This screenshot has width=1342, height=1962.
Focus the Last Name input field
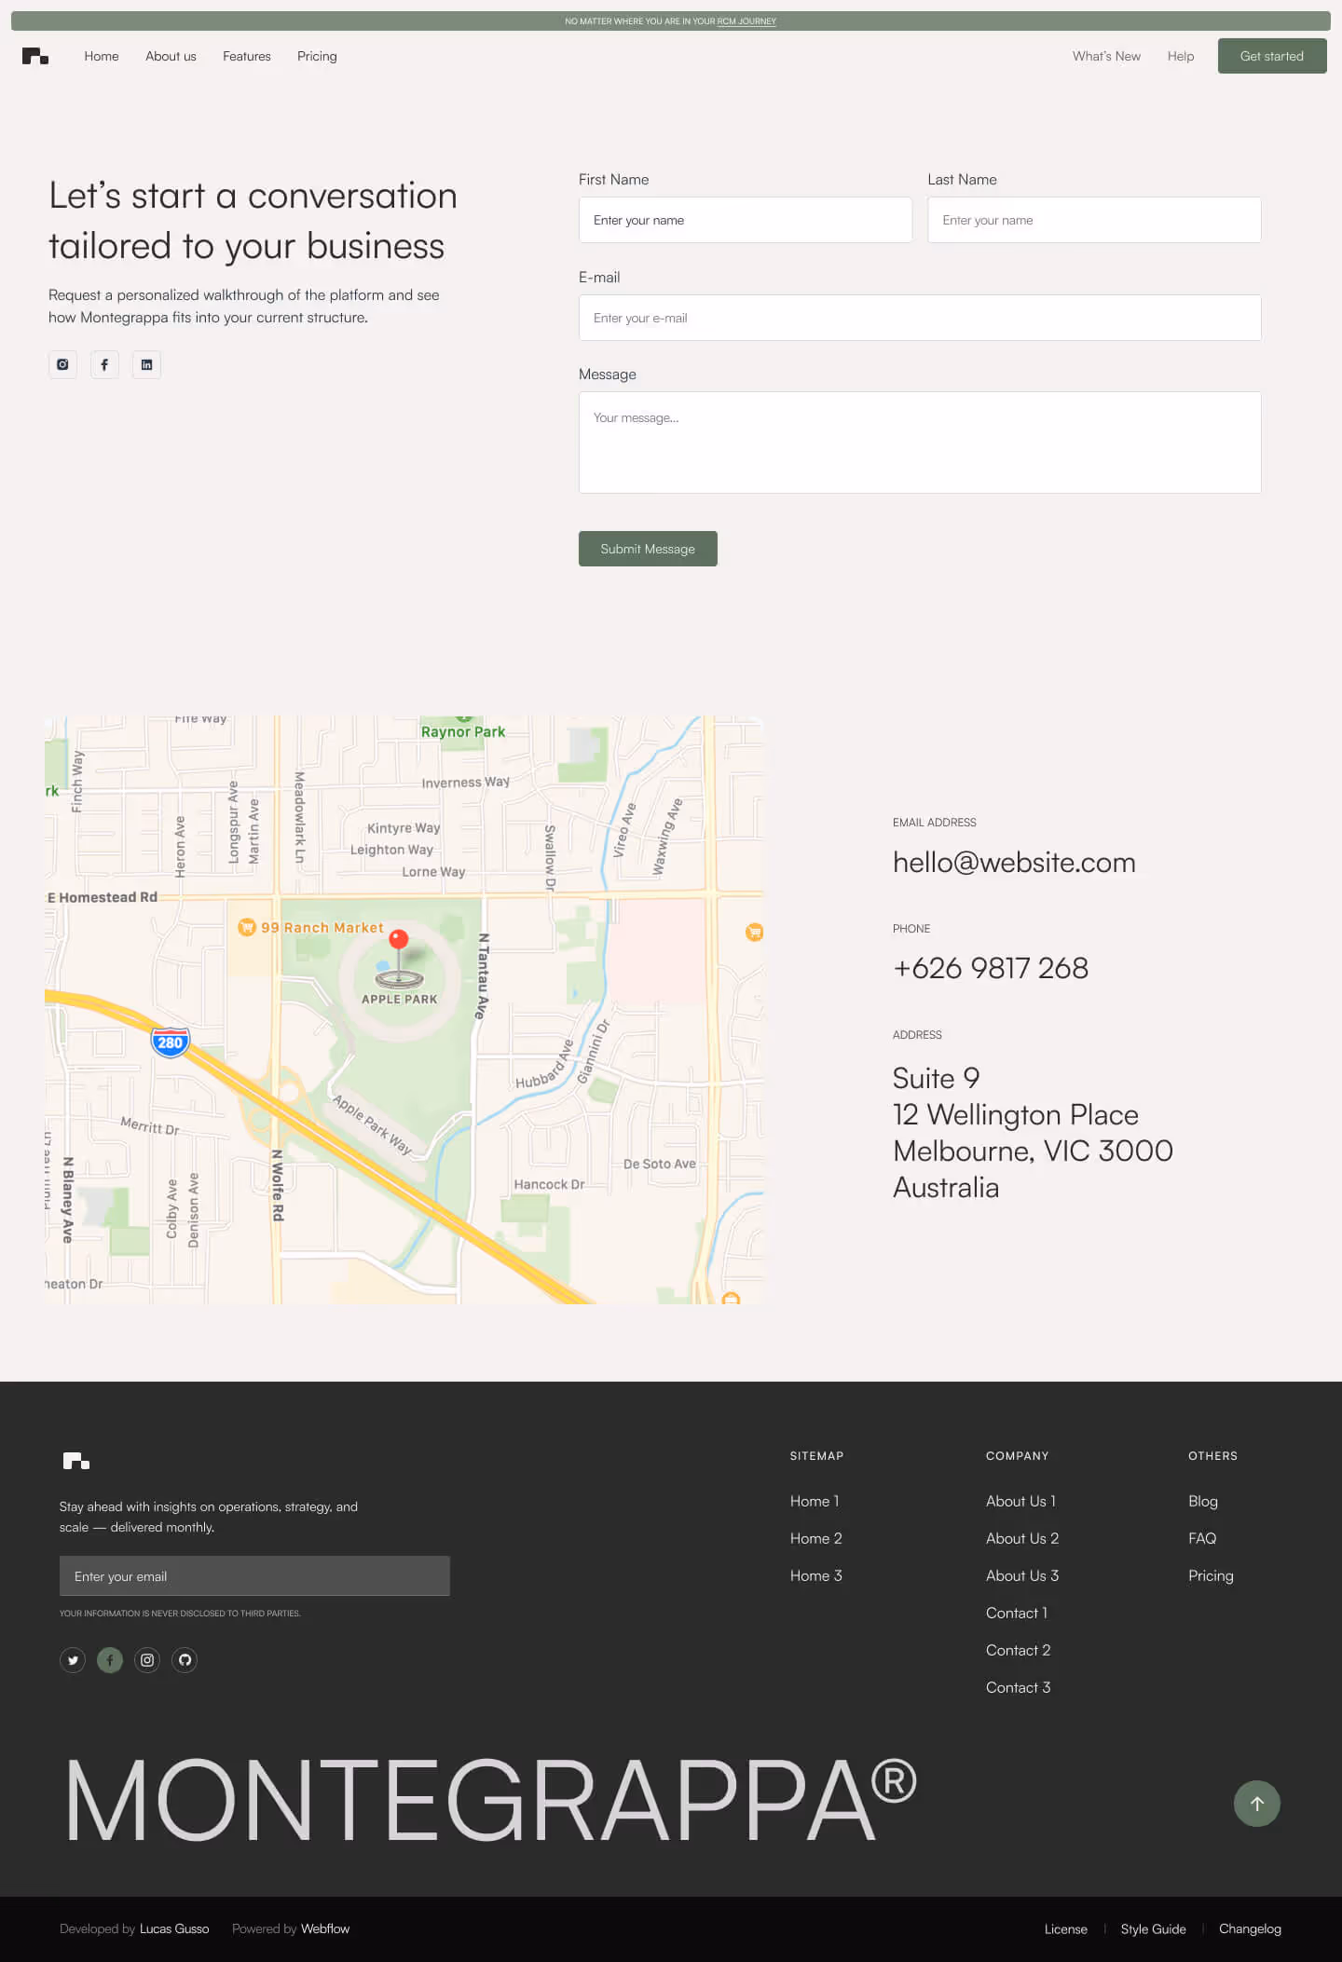(1094, 220)
